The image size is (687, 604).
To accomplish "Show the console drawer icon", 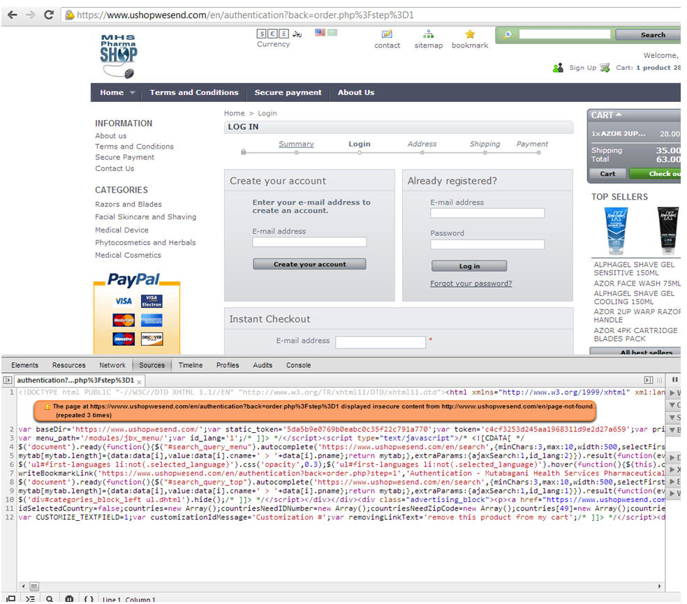I will pyautogui.click(x=30, y=598).
